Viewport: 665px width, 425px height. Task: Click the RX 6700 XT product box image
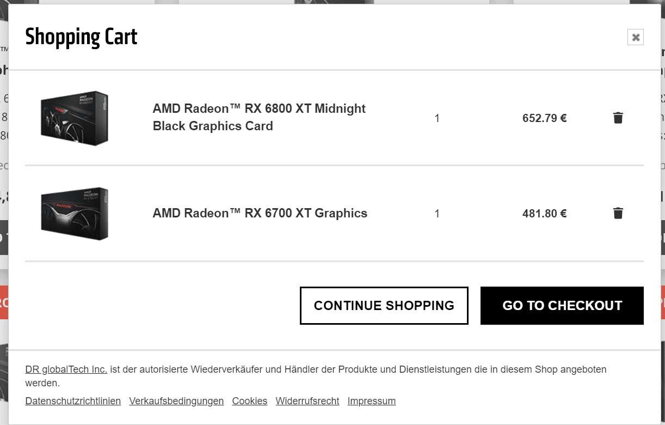75,214
